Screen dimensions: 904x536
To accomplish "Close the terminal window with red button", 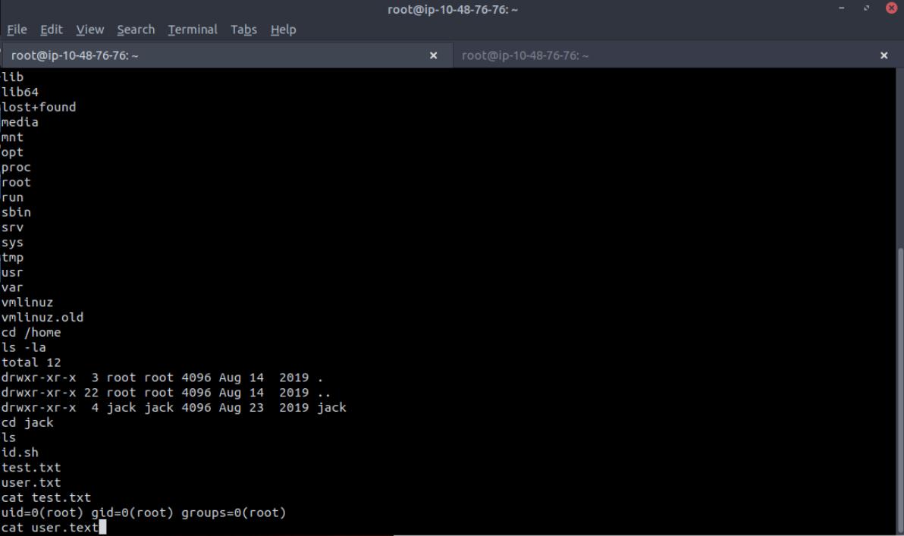I will (x=891, y=9).
